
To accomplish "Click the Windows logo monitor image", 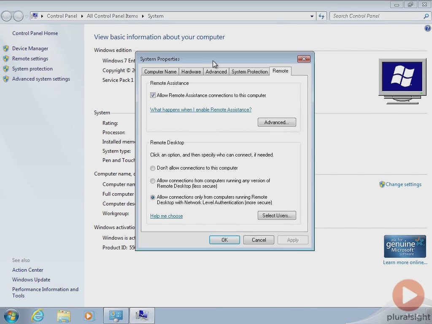I will point(402,81).
